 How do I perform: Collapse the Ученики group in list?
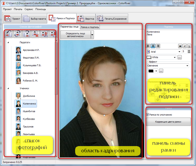point(8,88)
